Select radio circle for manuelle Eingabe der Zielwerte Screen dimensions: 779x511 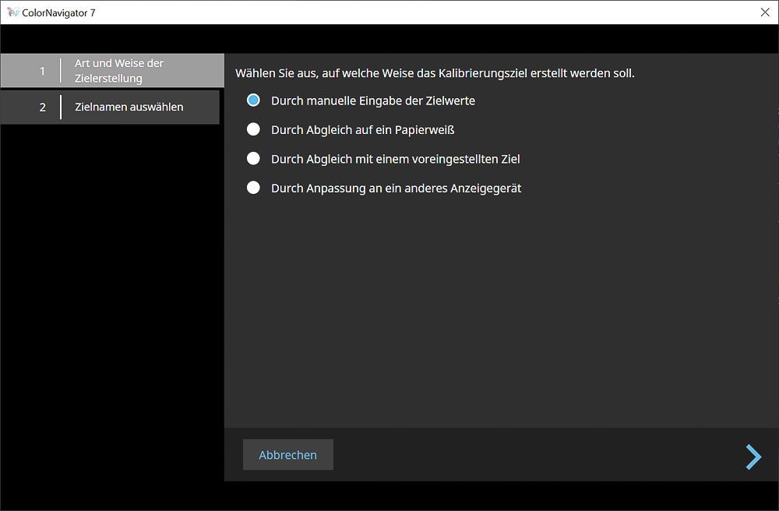click(253, 100)
